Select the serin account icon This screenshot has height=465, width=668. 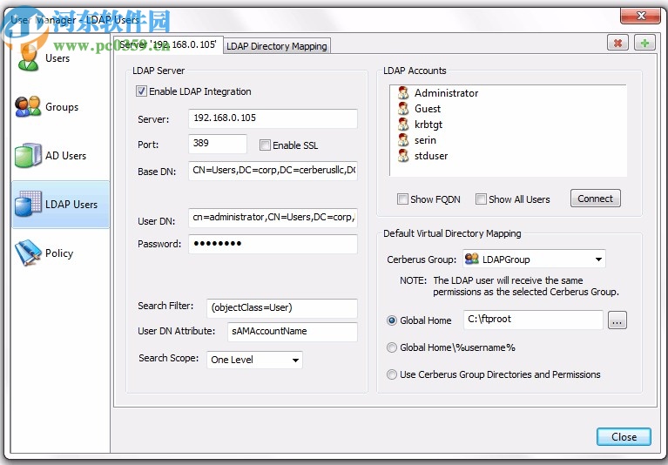point(403,139)
